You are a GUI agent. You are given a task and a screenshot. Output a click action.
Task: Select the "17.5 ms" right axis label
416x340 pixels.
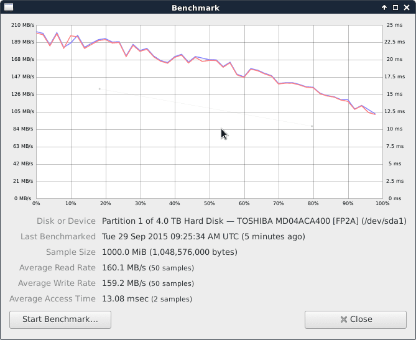(394, 76)
